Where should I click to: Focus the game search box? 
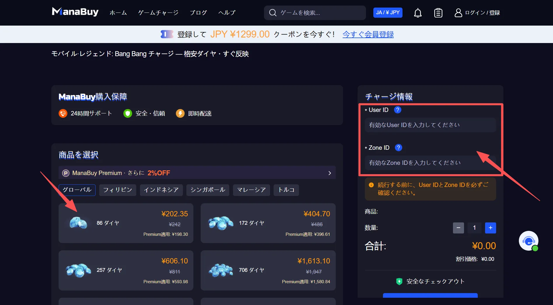coord(315,13)
